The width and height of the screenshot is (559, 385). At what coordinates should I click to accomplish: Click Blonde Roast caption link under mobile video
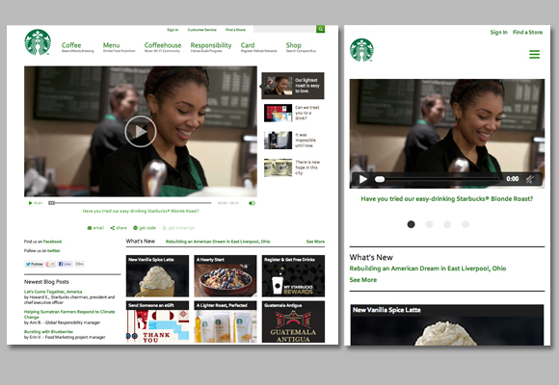pyautogui.click(x=447, y=198)
